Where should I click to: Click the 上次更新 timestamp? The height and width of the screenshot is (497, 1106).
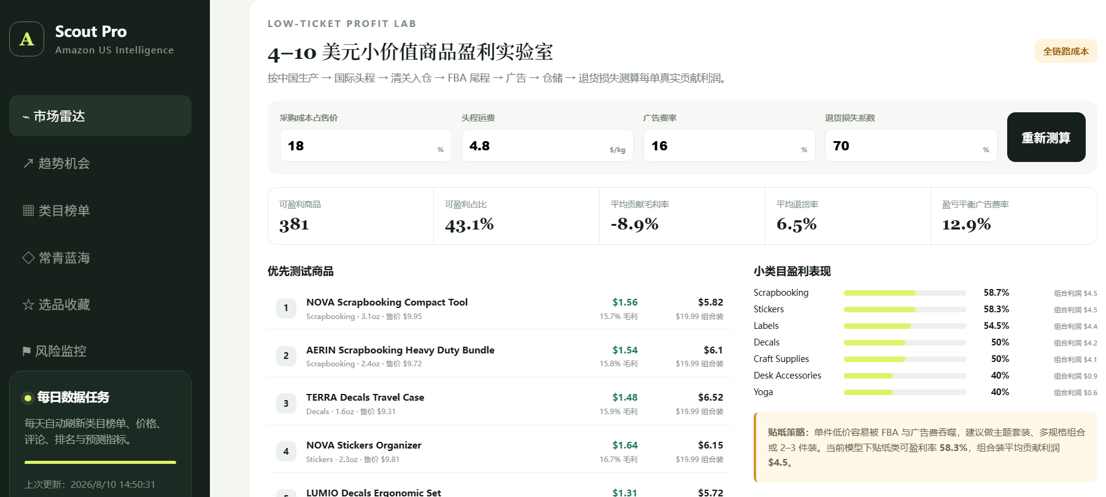90,484
